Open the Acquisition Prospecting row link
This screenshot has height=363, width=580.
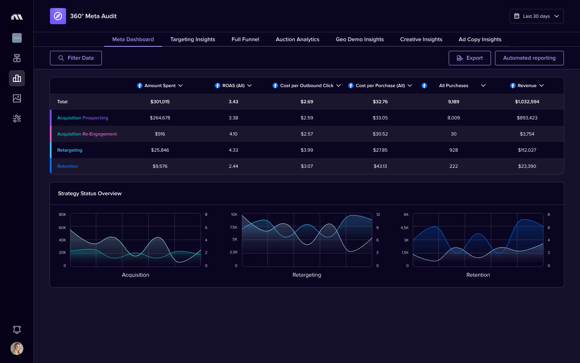pyautogui.click(x=83, y=118)
